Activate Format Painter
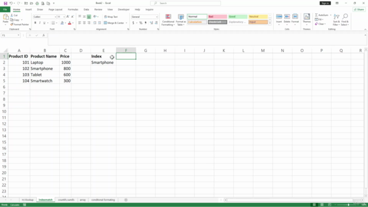Viewport: 368px width, 207px height. (20, 24)
